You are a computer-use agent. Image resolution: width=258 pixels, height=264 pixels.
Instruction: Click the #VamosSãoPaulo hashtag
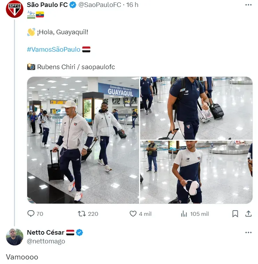pos(54,49)
